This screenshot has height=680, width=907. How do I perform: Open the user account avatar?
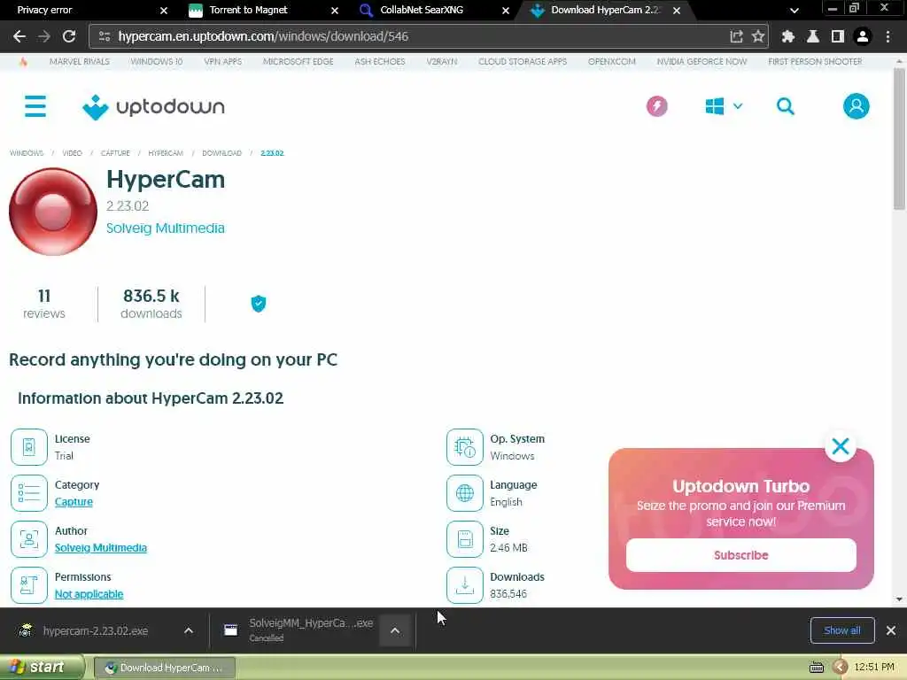pos(857,106)
